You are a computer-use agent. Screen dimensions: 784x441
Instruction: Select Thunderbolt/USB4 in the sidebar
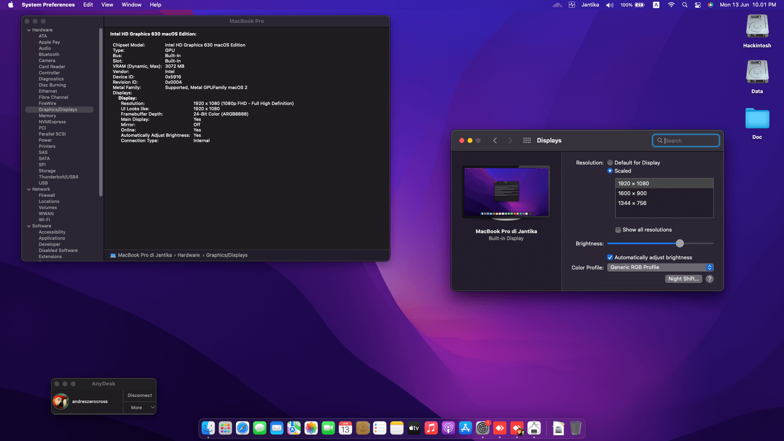[58, 177]
